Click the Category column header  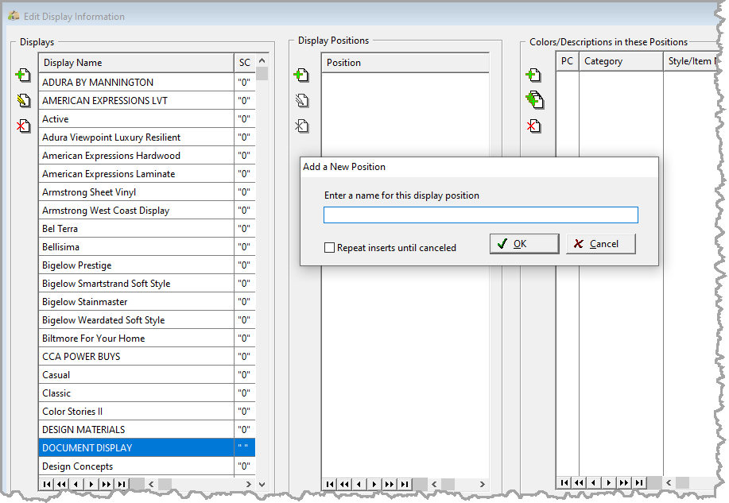(x=621, y=61)
